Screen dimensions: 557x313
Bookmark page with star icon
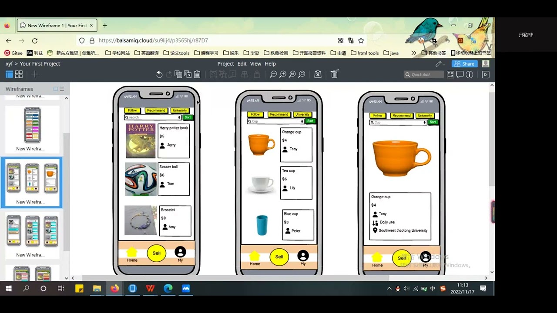tap(361, 40)
